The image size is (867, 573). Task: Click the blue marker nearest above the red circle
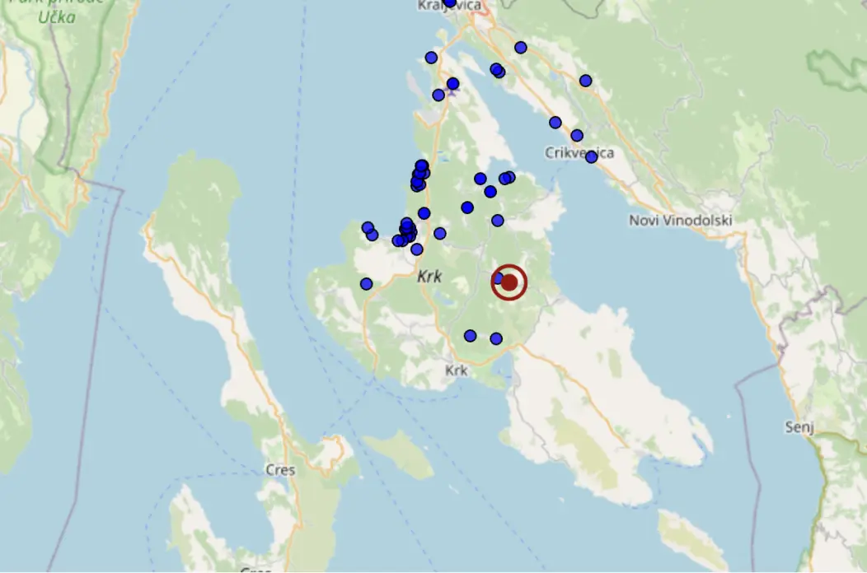(x=498, y=220)
